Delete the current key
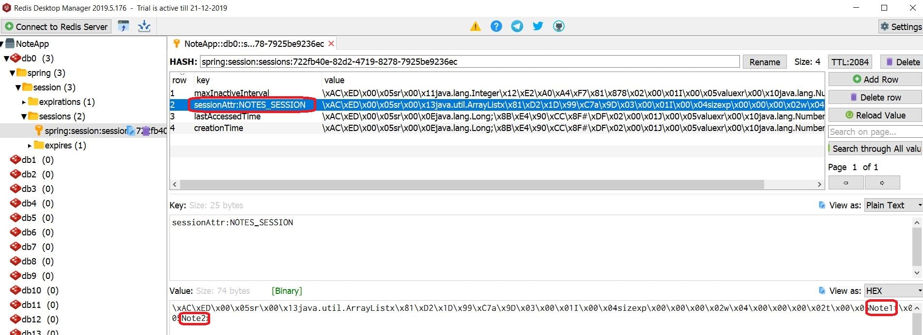The height and width of the screenshot is (335, 923). 903,62
